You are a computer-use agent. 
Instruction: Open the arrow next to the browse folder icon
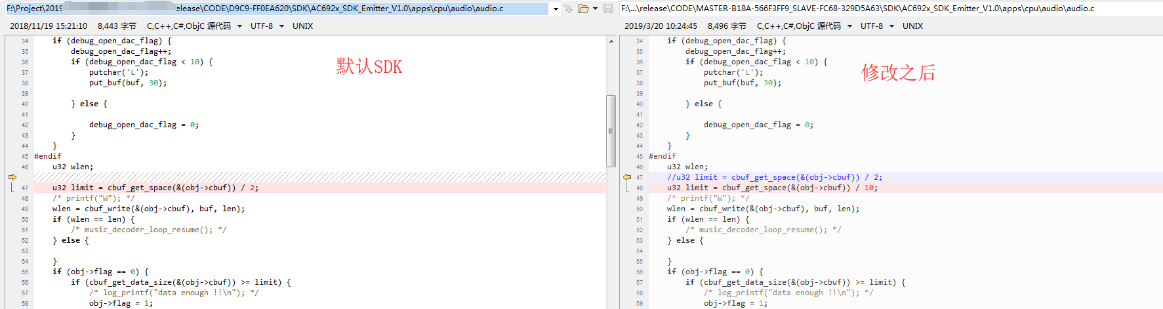595,9
